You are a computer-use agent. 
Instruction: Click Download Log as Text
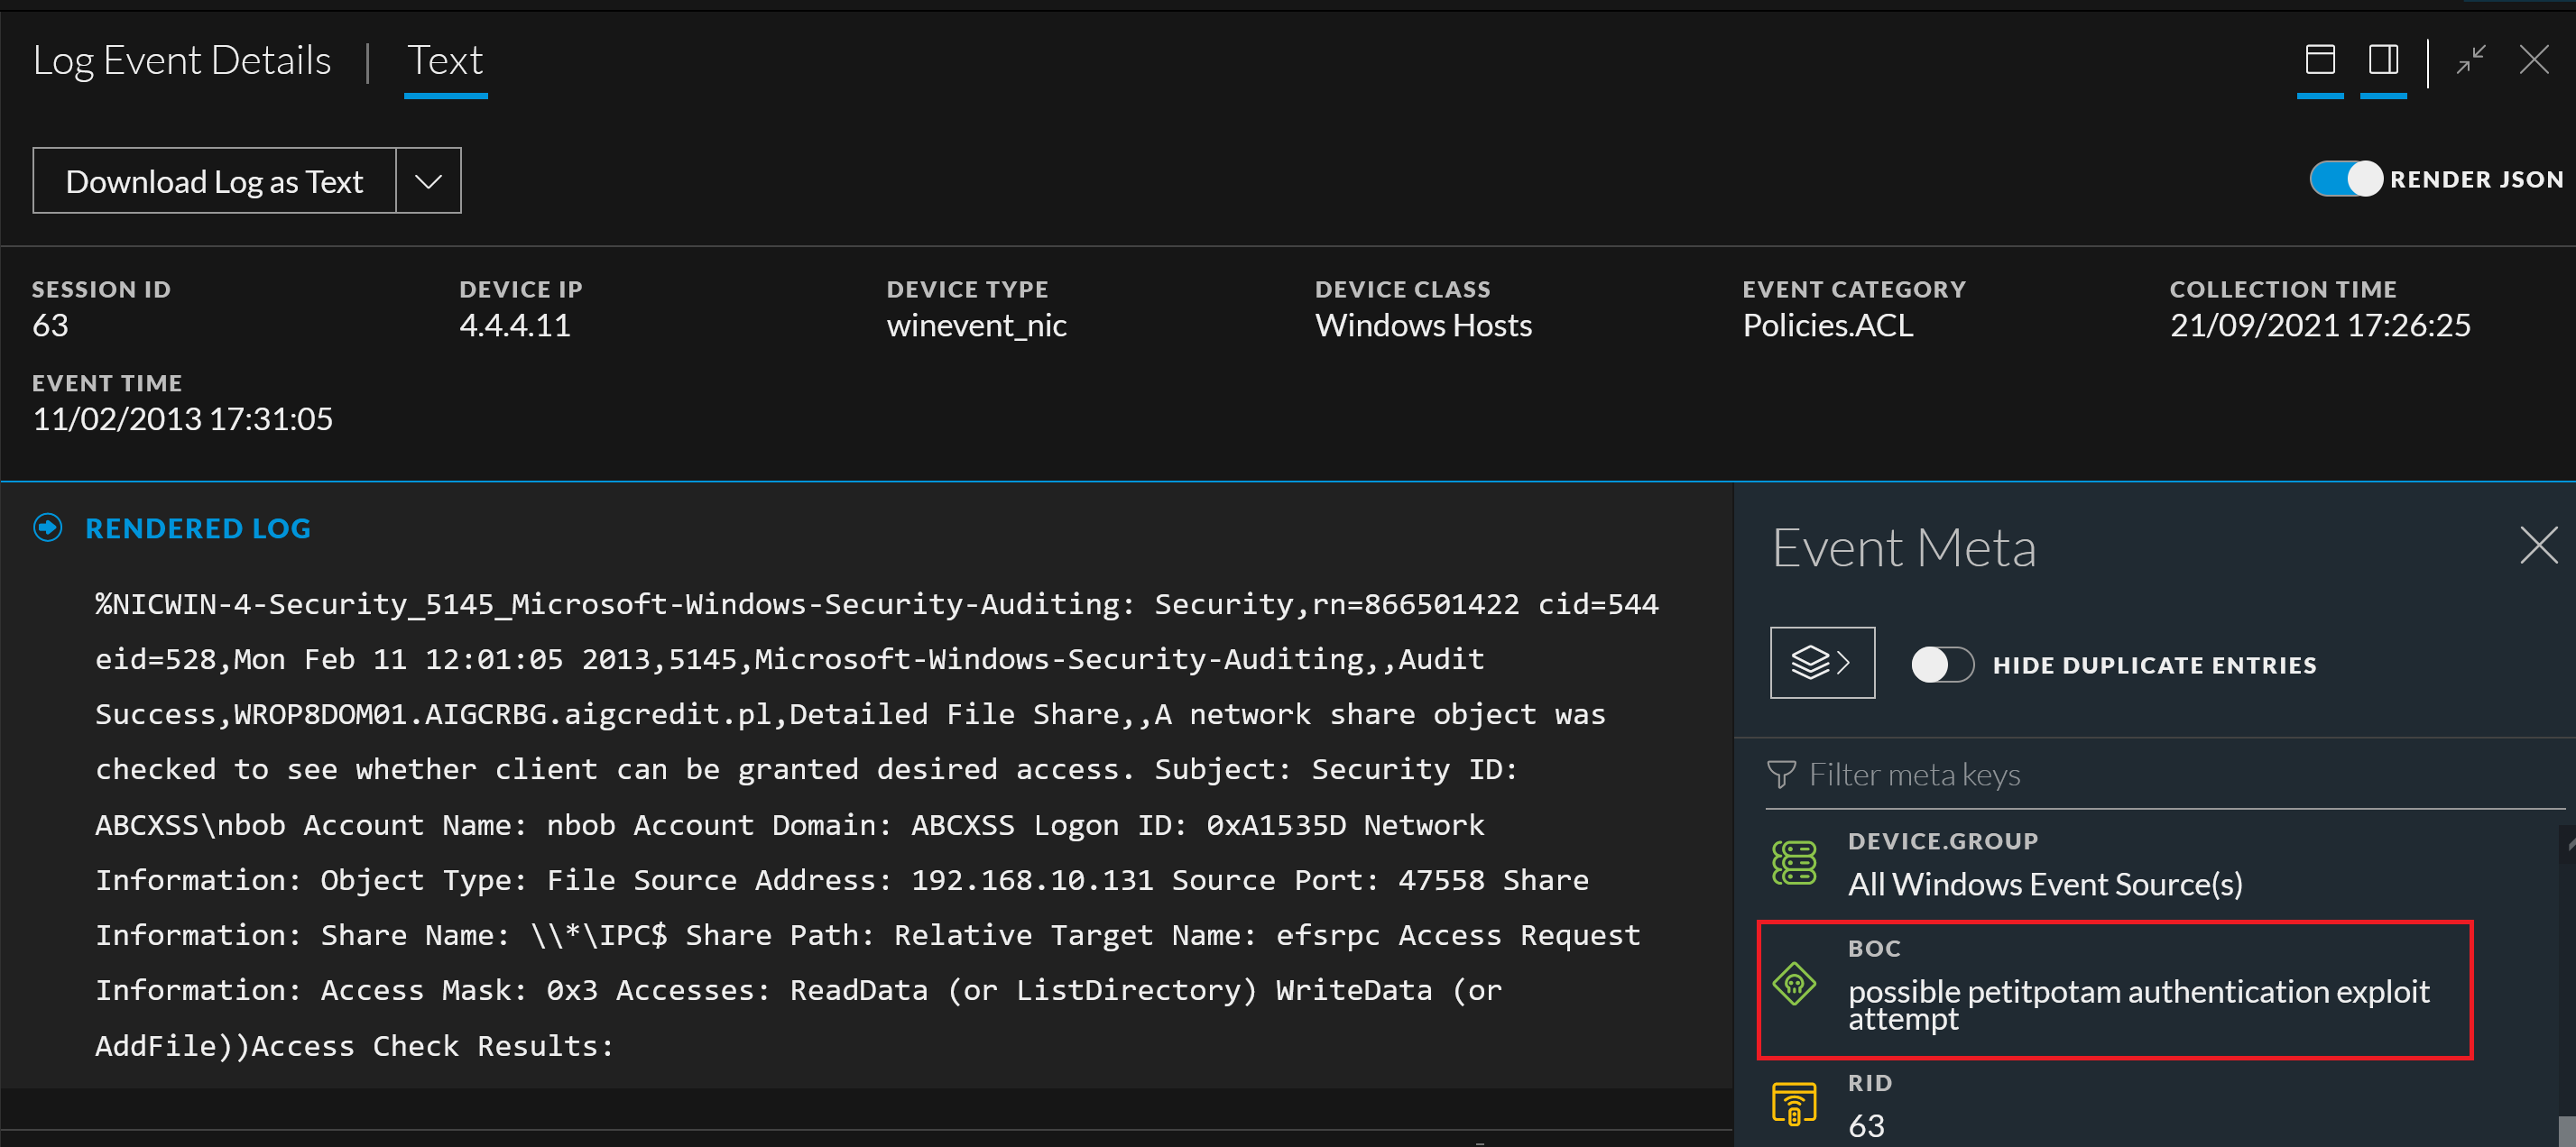(213, 181)
